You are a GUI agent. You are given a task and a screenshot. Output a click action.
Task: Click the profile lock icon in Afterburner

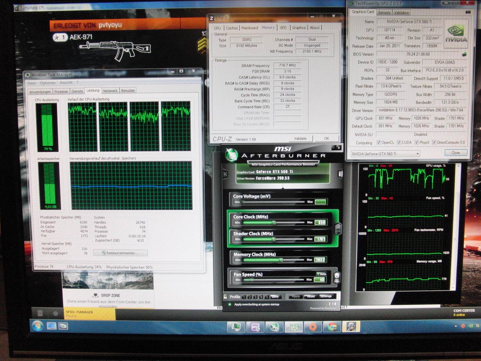click(x=225, y=297)
